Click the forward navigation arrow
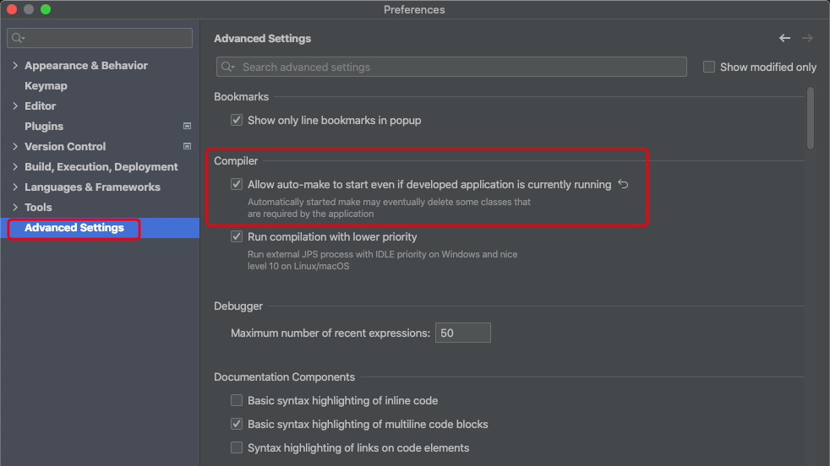 coord(807,38)
